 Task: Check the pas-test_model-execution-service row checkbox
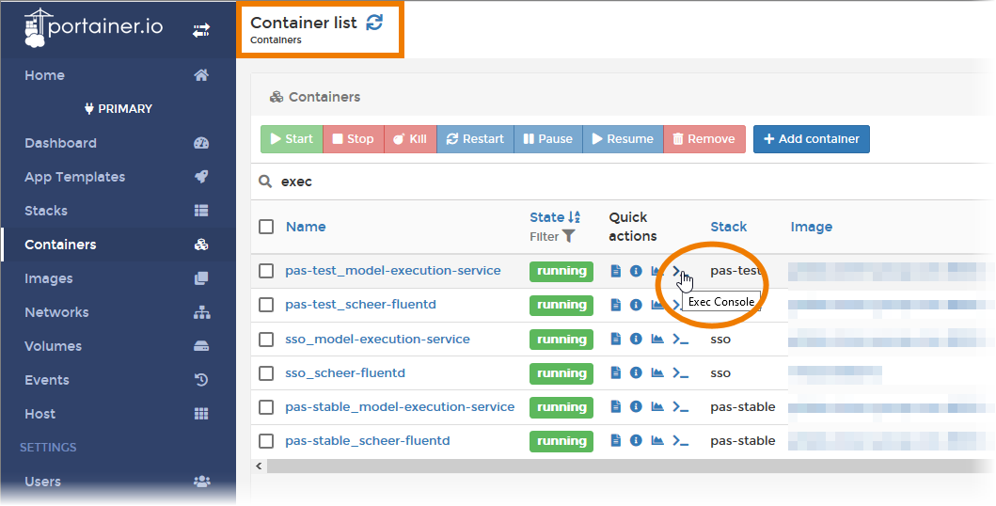pyautogui.click(x=266, y=271)
